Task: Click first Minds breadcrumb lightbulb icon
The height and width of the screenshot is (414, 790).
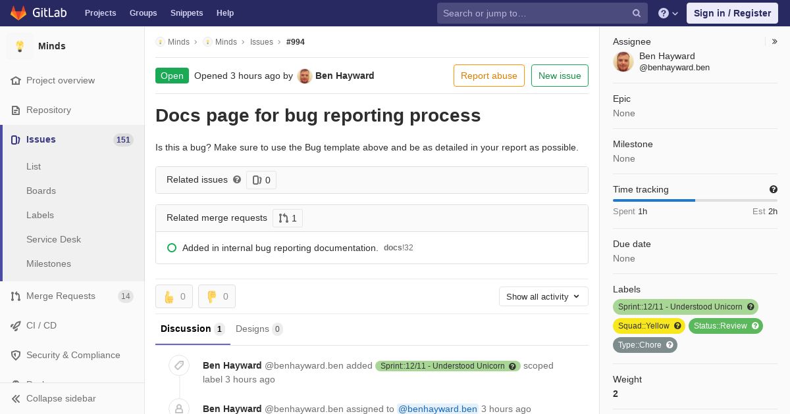Action: tap(160, 41)
